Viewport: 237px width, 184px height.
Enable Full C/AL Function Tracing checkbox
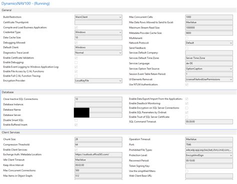pyautogui.click(x=76, y=76)
